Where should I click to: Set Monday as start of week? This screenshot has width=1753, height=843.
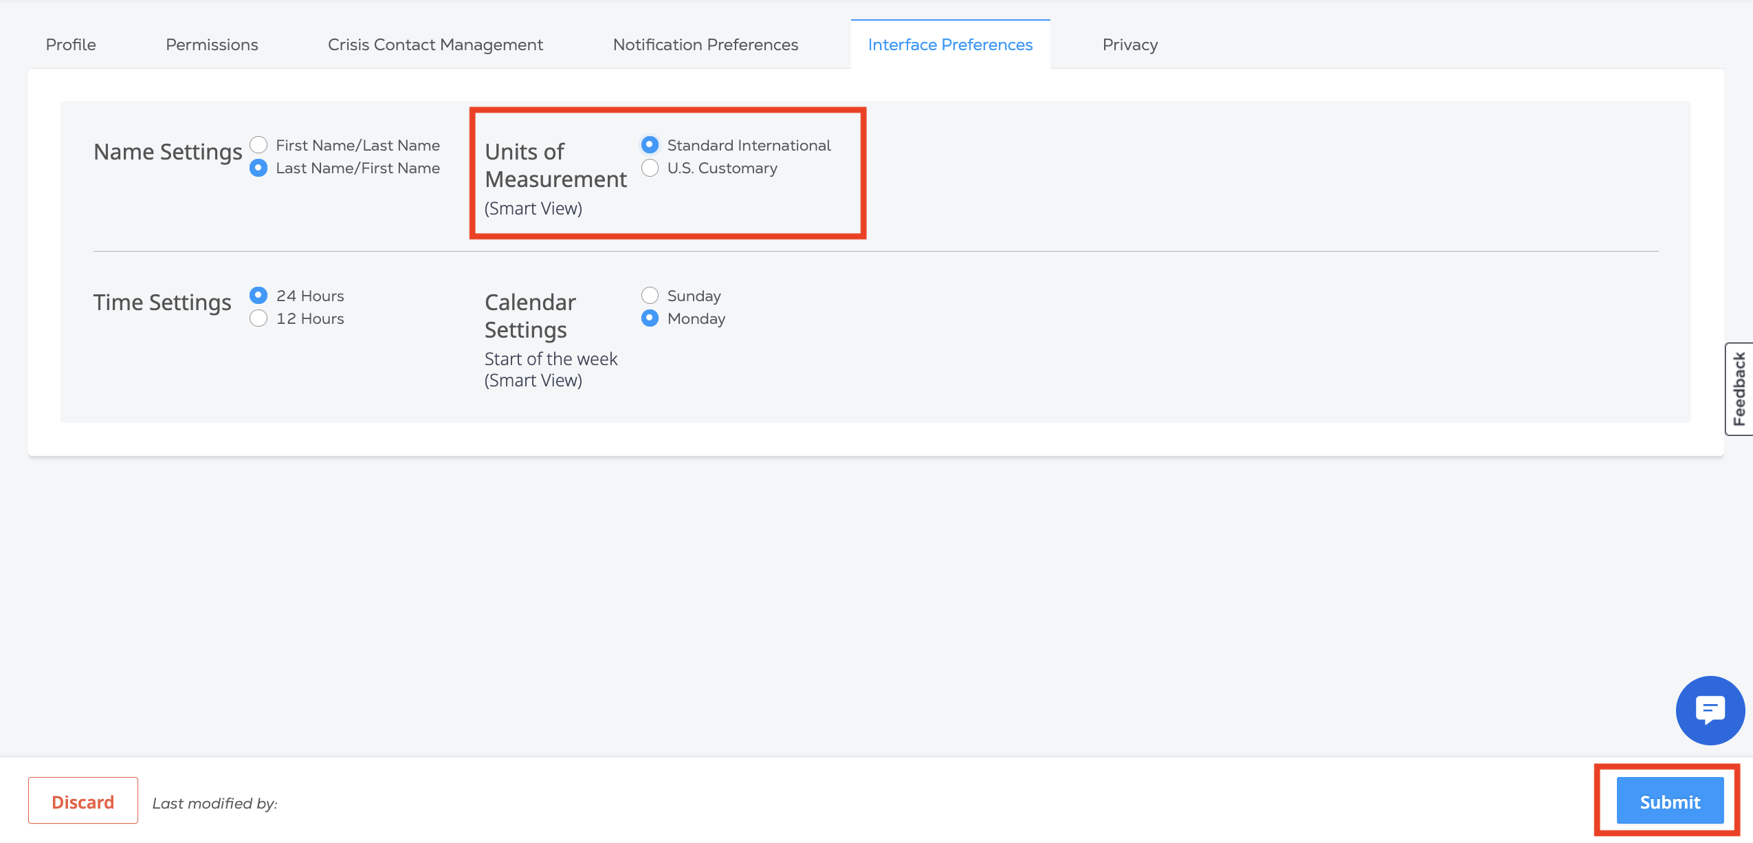(x=650, y=318)
